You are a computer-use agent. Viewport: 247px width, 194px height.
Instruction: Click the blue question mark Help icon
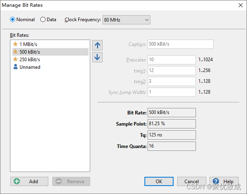coord(216,181)
